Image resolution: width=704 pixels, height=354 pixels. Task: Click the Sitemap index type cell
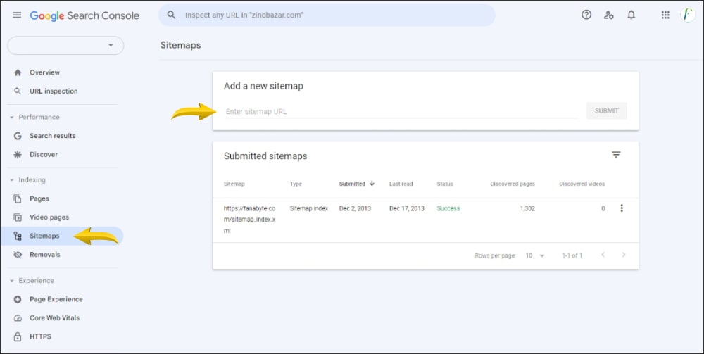point(309,208)
